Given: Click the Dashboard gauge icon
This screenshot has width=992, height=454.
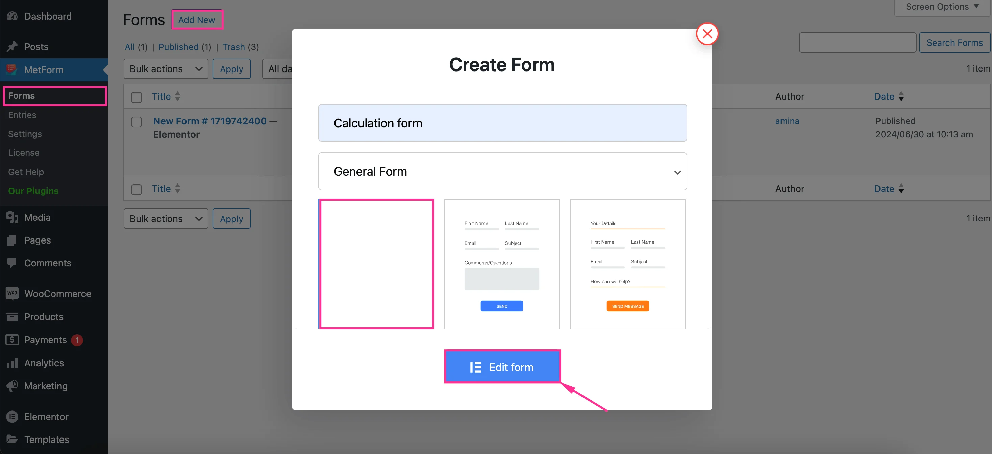Looking at the screenshot, I should coord(12,16).
